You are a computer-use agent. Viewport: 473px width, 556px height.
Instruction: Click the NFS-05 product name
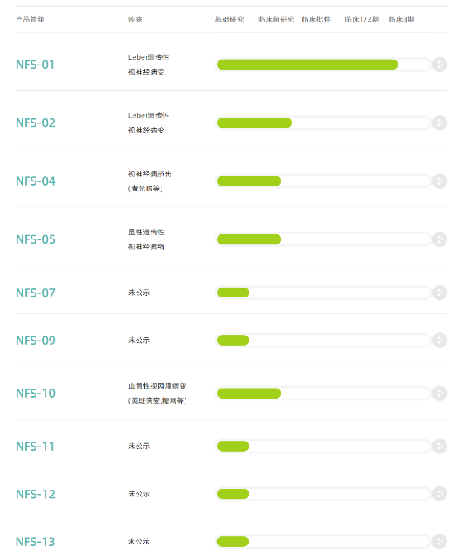(x=36, y=239)
